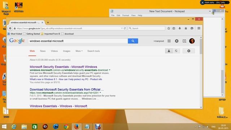Close the windows essential microsoft tab
This screenshot has height=130, width=231.
[x=42, y=22]
